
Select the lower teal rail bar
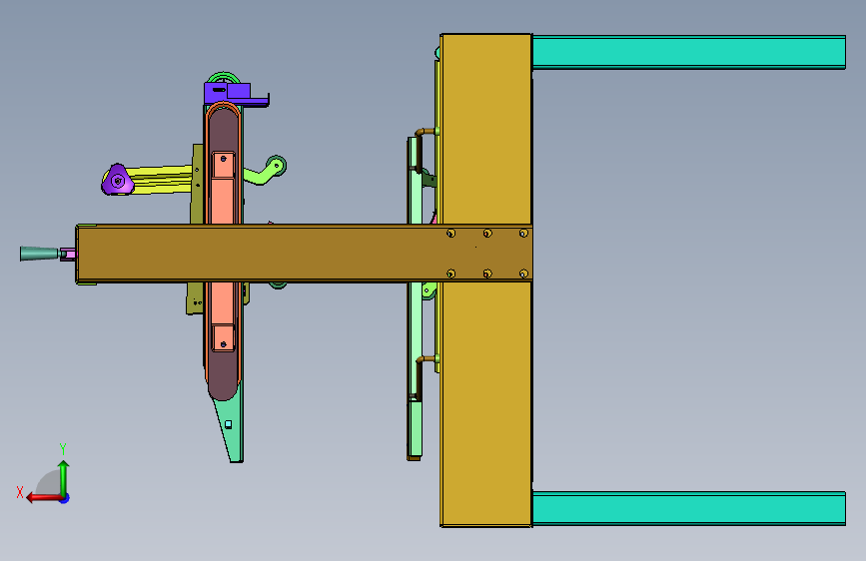pyautogui.click(x=689, y=508)
